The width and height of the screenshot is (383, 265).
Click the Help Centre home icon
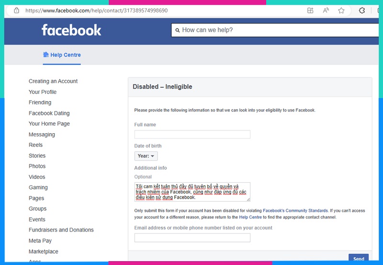(45, 55)
